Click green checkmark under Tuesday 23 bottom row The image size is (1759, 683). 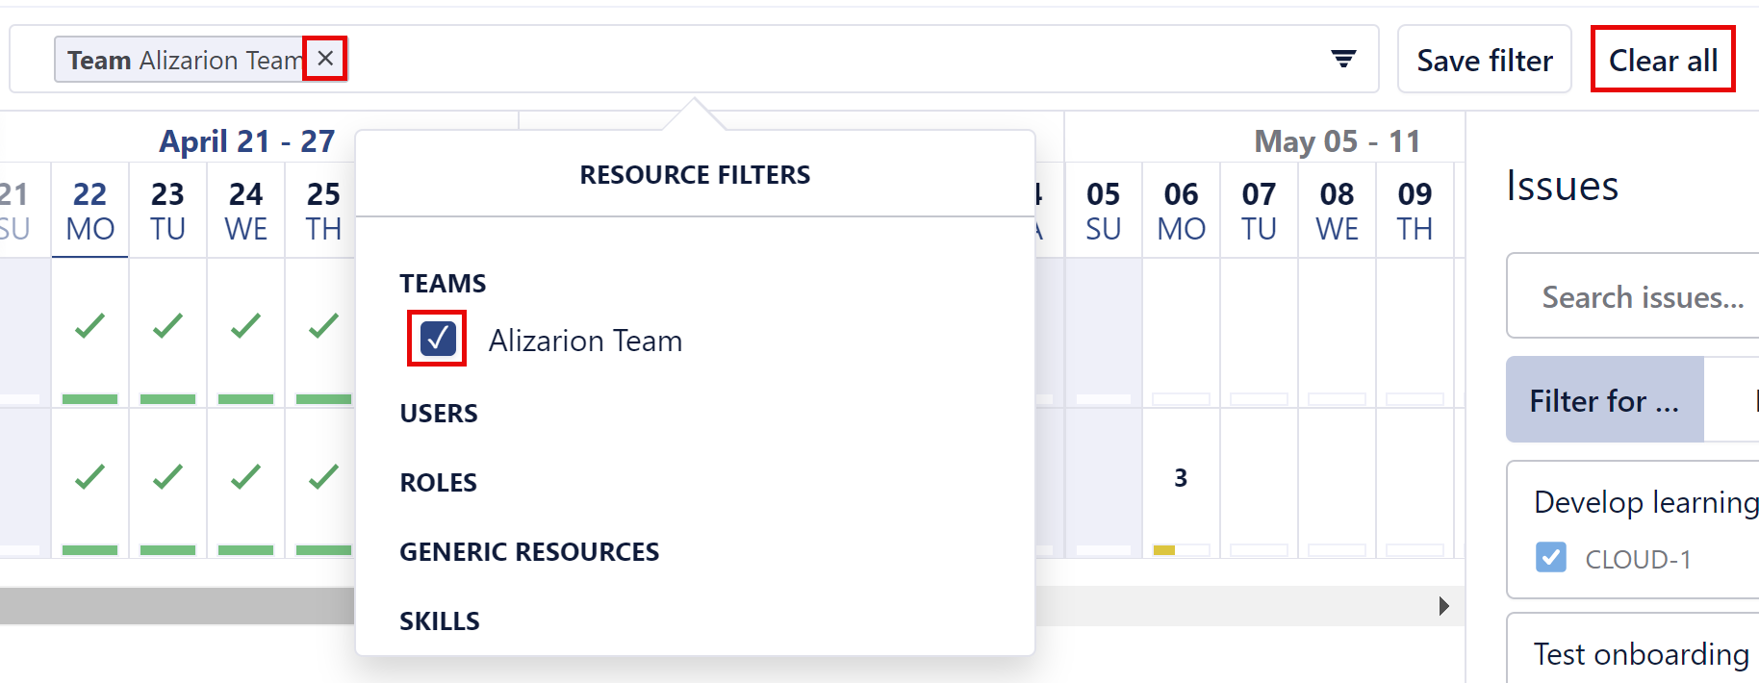tap(167, 477)
